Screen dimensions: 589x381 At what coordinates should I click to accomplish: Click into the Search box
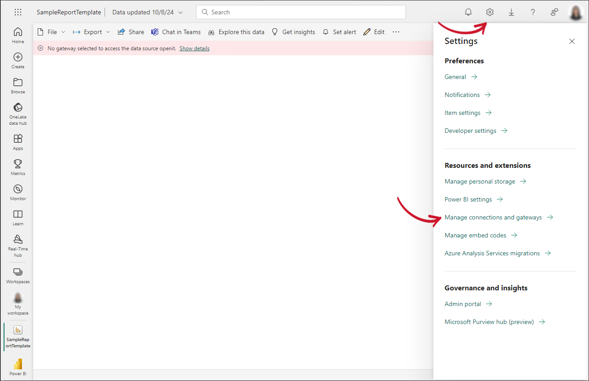click(x=301, y=12)
